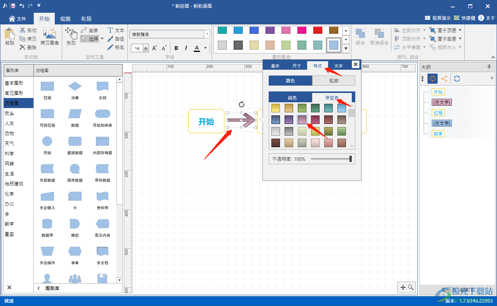Toggle bold text formatting

coord(176,48)
